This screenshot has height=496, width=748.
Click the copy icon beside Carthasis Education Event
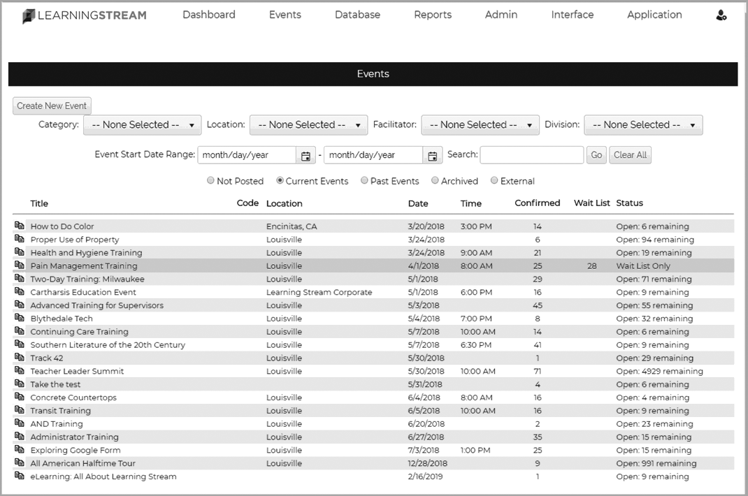[x=19, y=291]
